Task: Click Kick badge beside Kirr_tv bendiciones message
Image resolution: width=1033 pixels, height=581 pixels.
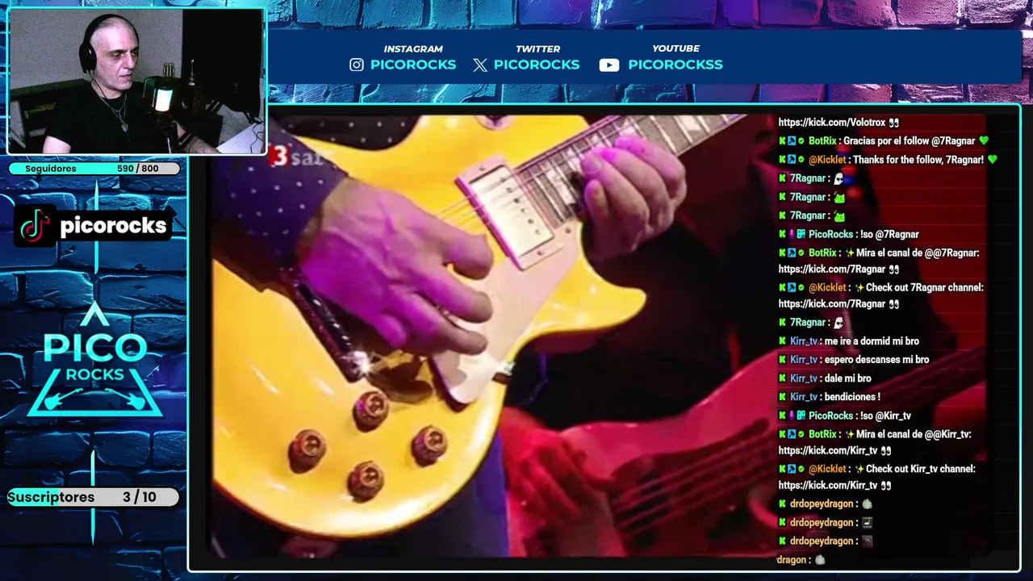Action: [783, 397]
